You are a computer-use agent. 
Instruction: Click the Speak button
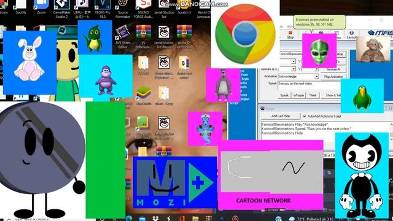(x=284, y=95)
